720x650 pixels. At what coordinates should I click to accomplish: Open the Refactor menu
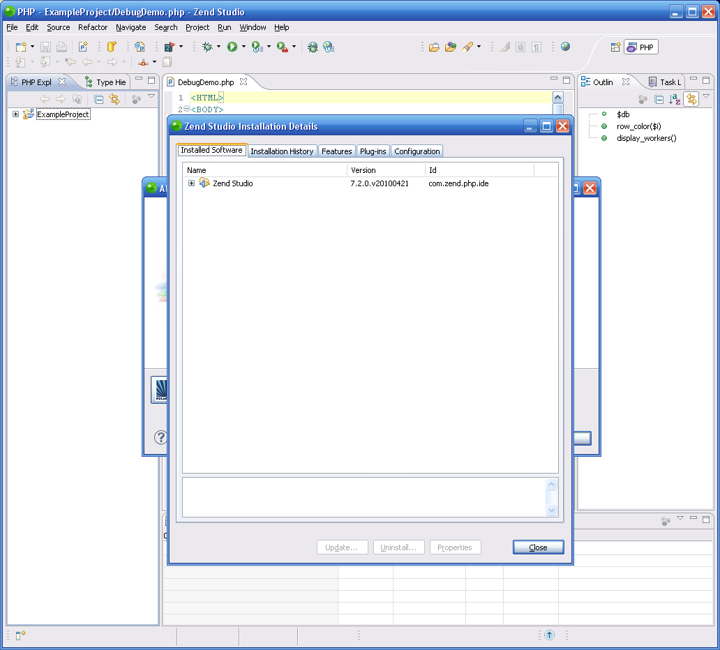pos(93,27)
